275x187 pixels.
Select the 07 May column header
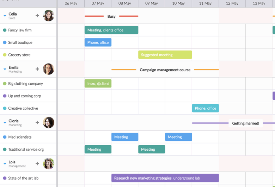point(98,3)
